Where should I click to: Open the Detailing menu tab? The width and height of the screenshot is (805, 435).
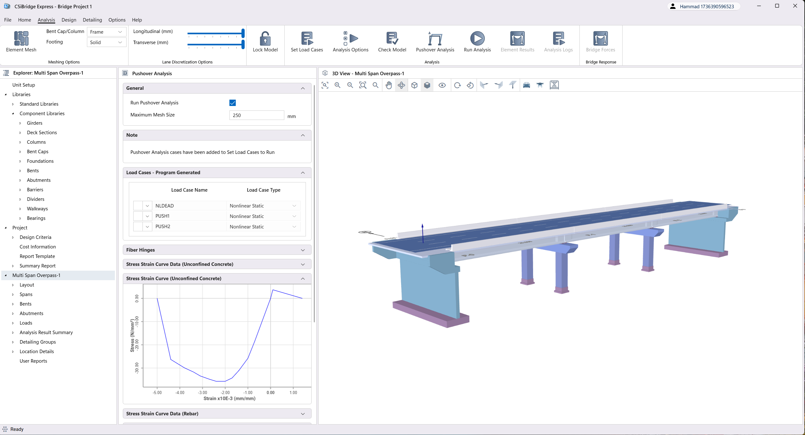[92, 20]
